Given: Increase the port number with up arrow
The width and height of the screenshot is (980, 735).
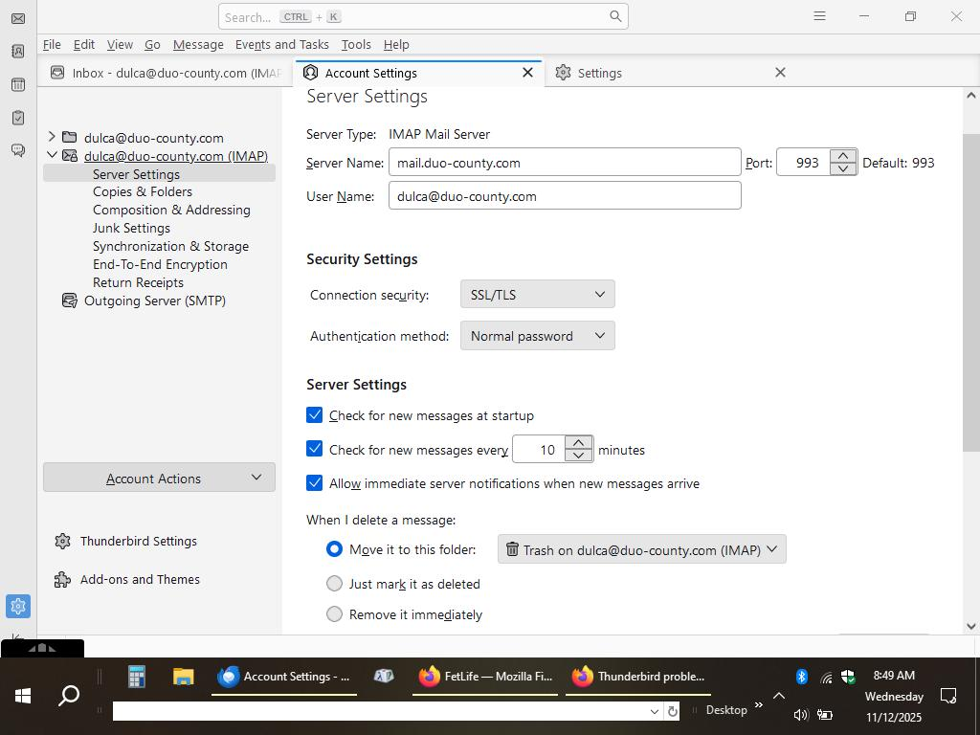Looking at the screenshot, I should [x=843, y=156].
